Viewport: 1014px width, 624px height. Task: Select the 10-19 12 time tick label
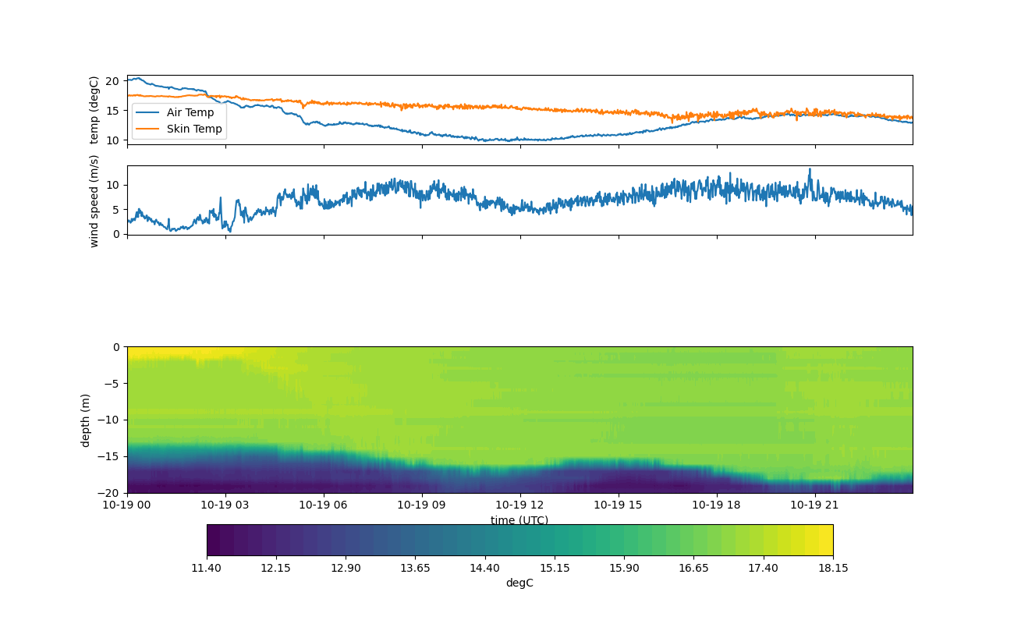click(x=520, y=505)
